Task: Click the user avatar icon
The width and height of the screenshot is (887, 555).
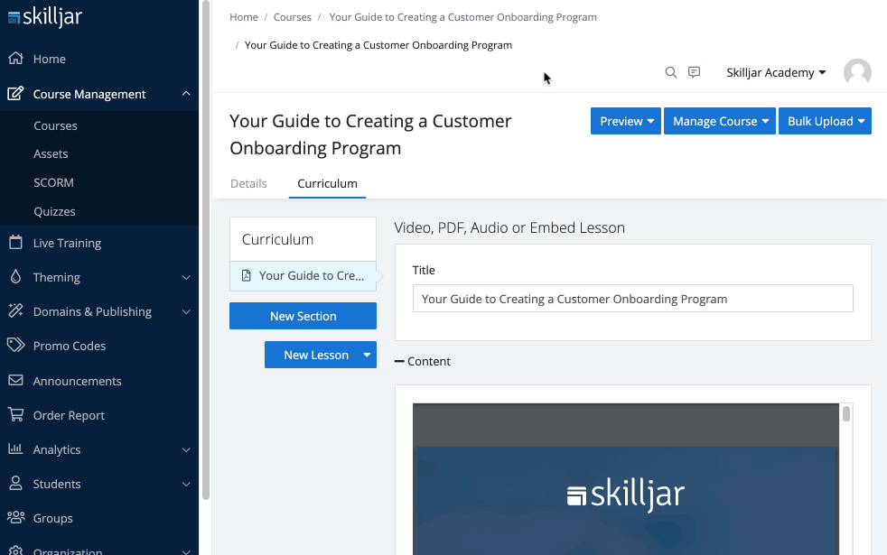Action: coord(856,73)
